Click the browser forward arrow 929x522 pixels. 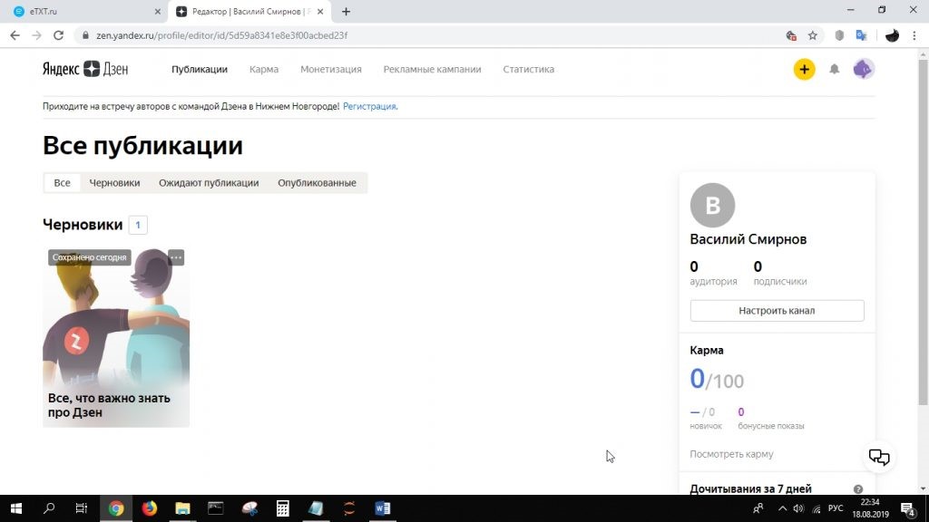pos(36,35)
